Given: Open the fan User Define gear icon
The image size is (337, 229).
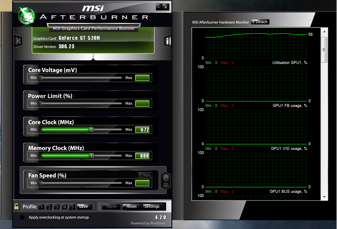Looking at the screenshot, I should click(166, 181).
